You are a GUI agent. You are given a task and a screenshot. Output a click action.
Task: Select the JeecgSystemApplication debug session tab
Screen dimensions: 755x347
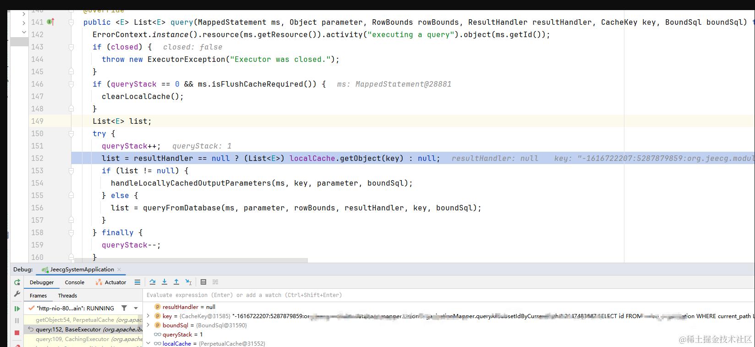pyautogui.click(x=82, y=270)
